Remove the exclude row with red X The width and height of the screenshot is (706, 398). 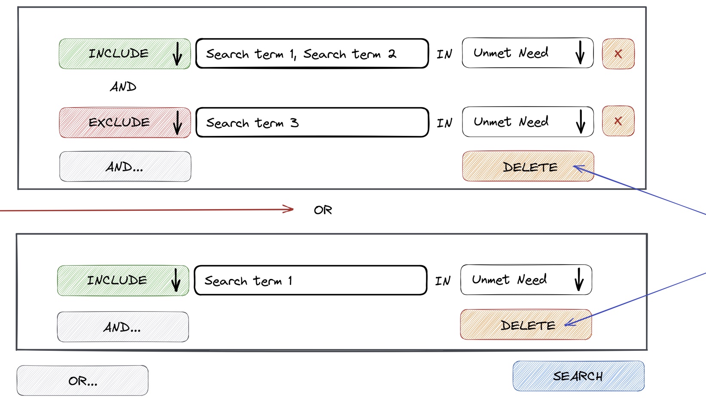[618, 121]
